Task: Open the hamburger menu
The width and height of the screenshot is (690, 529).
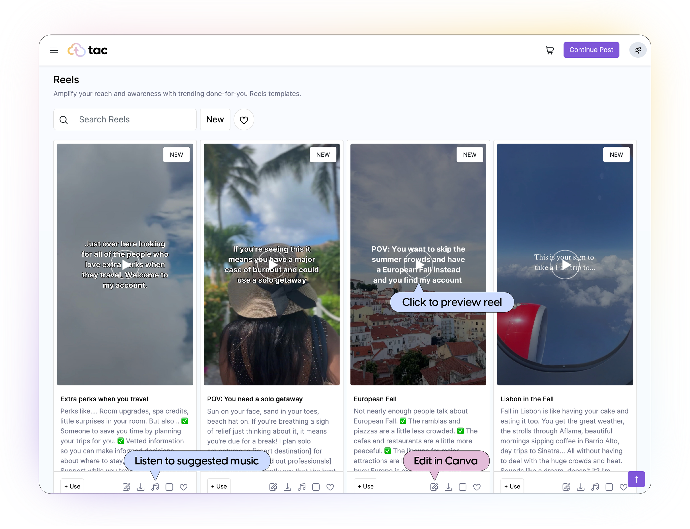Action: [x=54, y=50]
